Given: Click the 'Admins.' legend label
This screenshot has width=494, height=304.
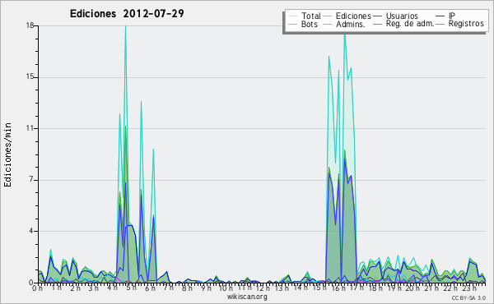Looking at the screenshot, I should (351, 24).
